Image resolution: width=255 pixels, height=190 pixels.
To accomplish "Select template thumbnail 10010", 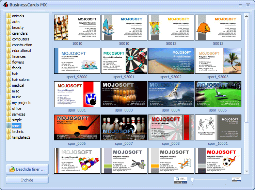I will (77, 28).
